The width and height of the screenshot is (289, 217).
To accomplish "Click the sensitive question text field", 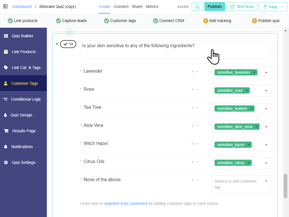I will pos(176,49).
